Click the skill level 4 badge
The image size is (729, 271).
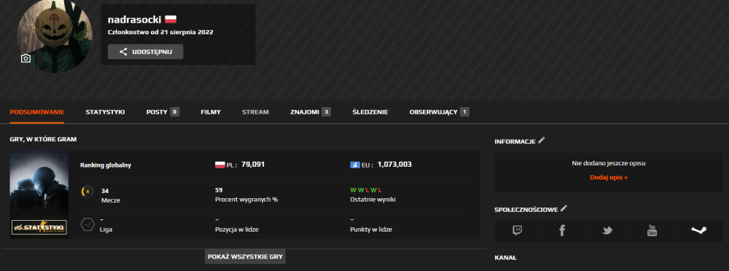[x=87, y=191]
